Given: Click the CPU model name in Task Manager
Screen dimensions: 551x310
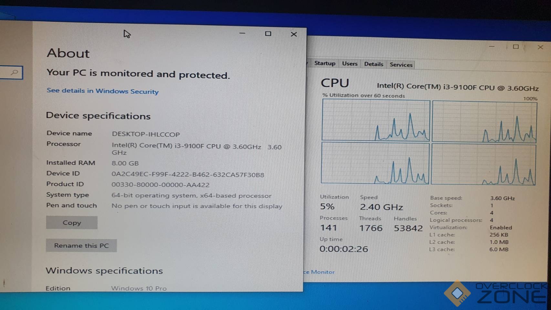Looking at the screenshot, I should pyautogui.click(x=458, y=87).
